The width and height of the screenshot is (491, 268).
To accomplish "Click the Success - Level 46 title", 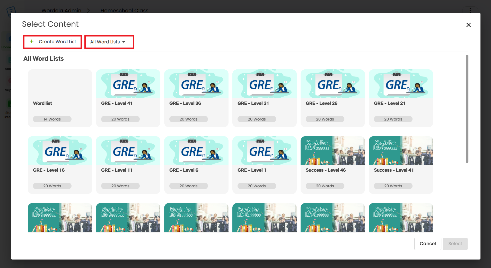I will (x=326, y=170).
